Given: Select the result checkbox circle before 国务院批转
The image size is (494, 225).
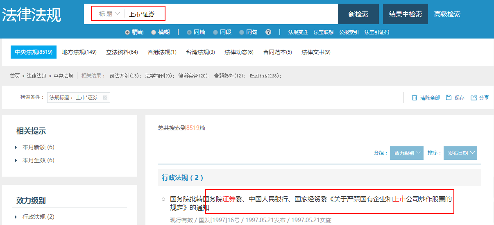Looking at the screenshot, I should coord(163,199).
